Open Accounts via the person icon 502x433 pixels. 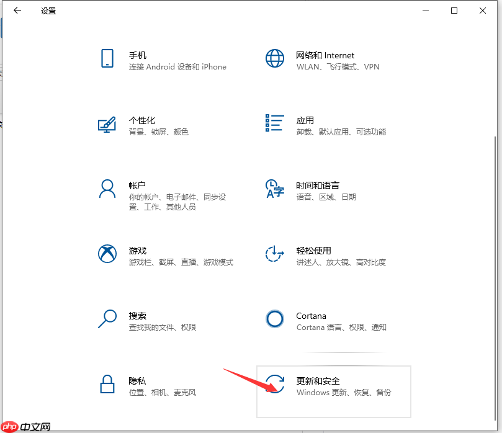(107, 189)
